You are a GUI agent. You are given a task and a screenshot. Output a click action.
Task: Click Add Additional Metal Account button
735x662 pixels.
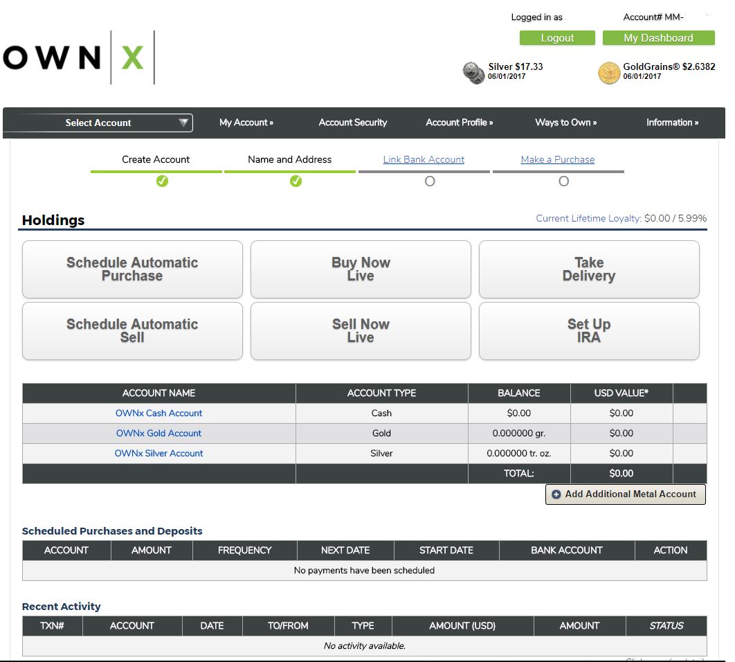pyautogui.click(x=626, y=494)
